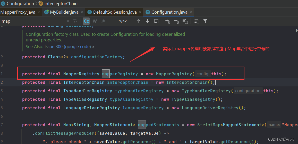Viewport: 298px width, 144px height.
Task: Toggle Regex (.*) search option
Action: pos(103,21)
